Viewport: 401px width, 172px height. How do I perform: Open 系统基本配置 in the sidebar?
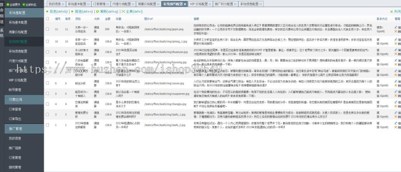click(x=18, y=22)
